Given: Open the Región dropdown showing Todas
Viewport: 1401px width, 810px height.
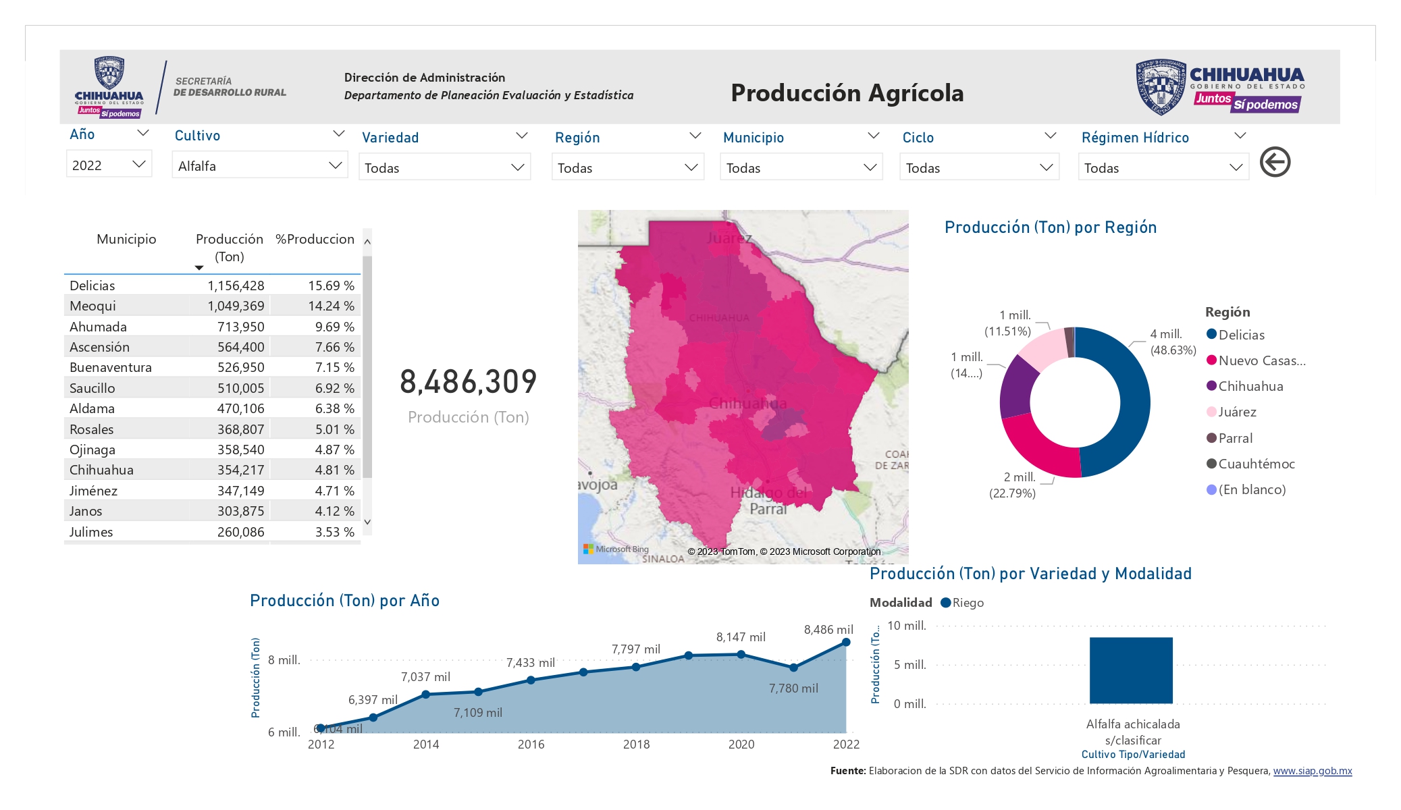Looking at the screenshot, I should coord(628,167).
